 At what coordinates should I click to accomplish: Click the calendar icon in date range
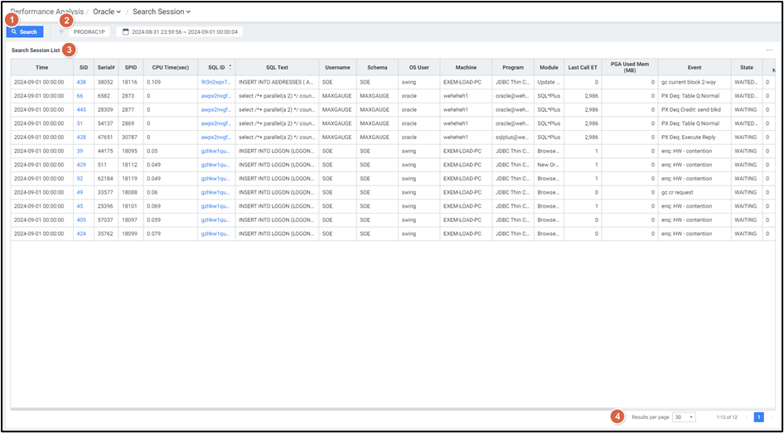pyautogui.click(x=126, y=31)
